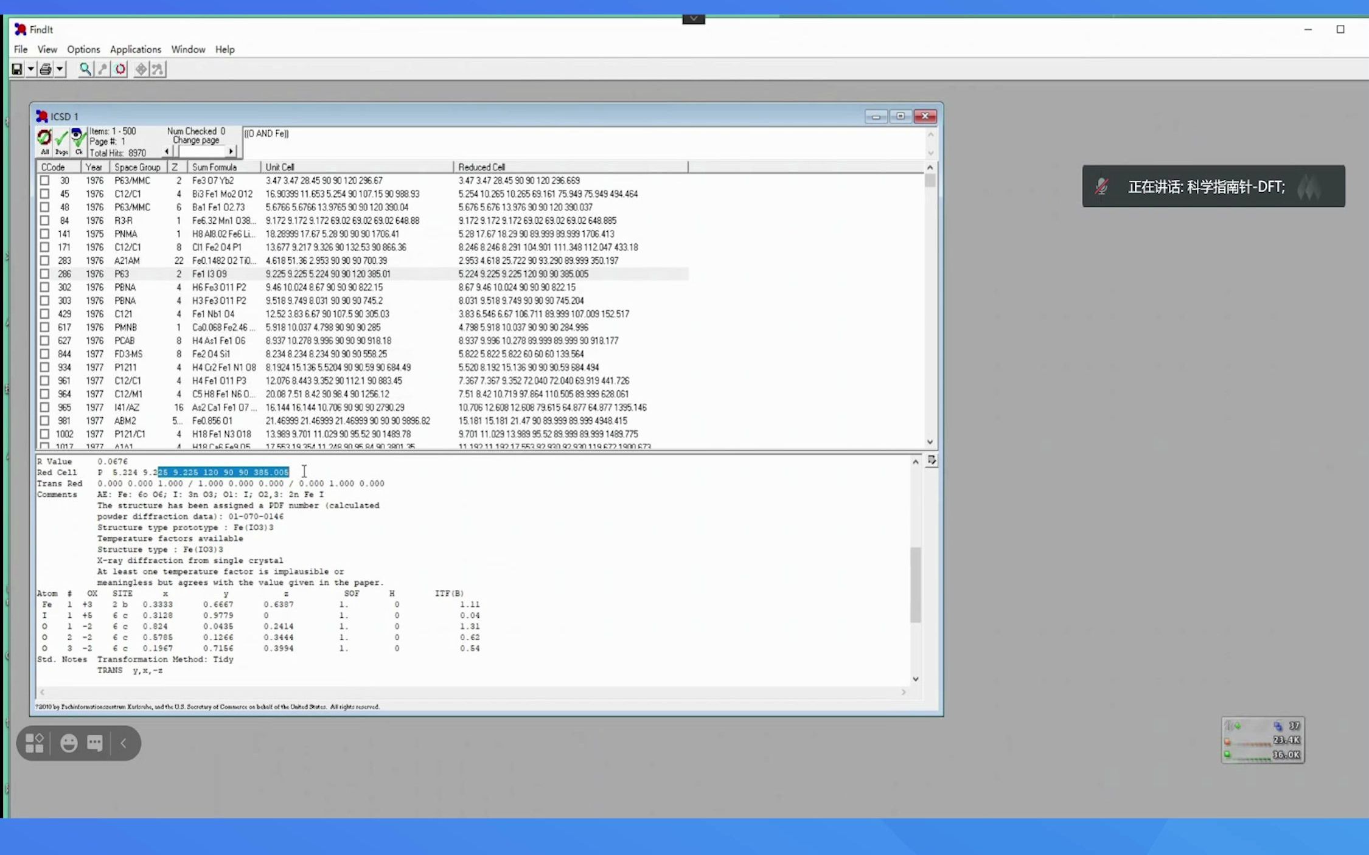Select the Fe2 O4 Si1 entry row
This screenshot has width=1369, height=855.
pyautogui.click(x=362, y=354)
